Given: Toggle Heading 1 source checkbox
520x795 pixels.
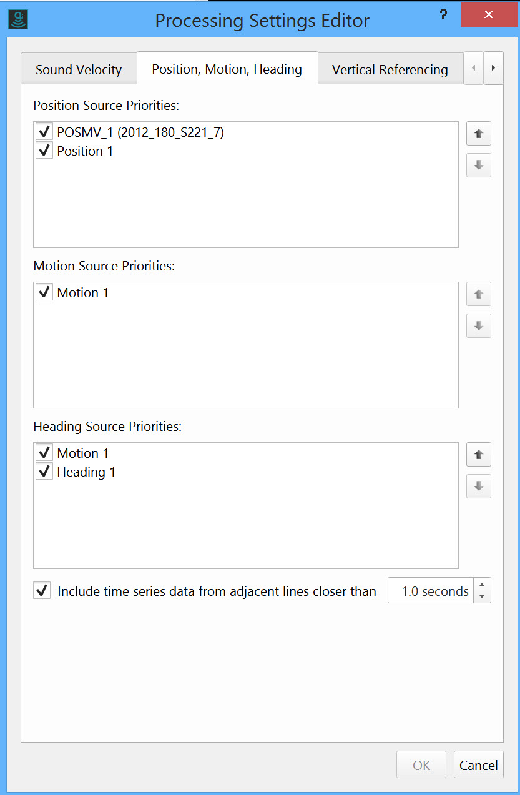Looking at the screenshot, I should pyautogui.click(x=44, y=472).
